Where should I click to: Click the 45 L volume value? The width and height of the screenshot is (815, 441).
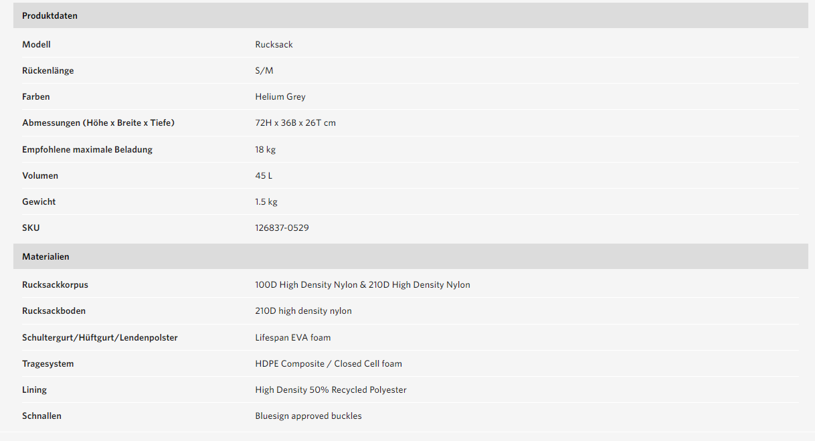(263, 175)
